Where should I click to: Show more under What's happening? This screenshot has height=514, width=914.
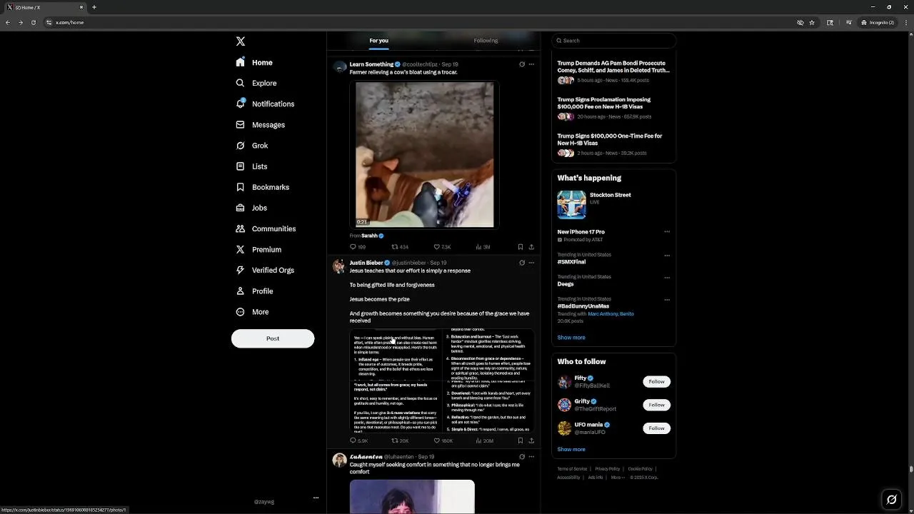pos(571,338)
